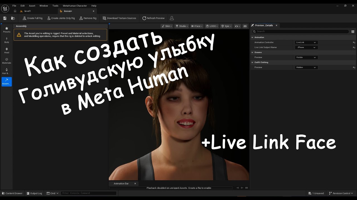Image resolution: width=357 pixels, height=200 pixels.
Task: Reset Live Link Subject Name to default
Action: (x=354, y=47)
